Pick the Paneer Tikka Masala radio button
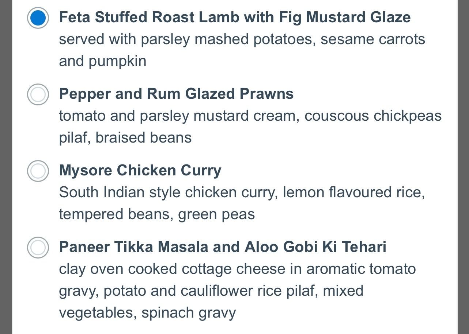Image resolution: width=469 pixels, height=334 pixels. pos(38,248)
